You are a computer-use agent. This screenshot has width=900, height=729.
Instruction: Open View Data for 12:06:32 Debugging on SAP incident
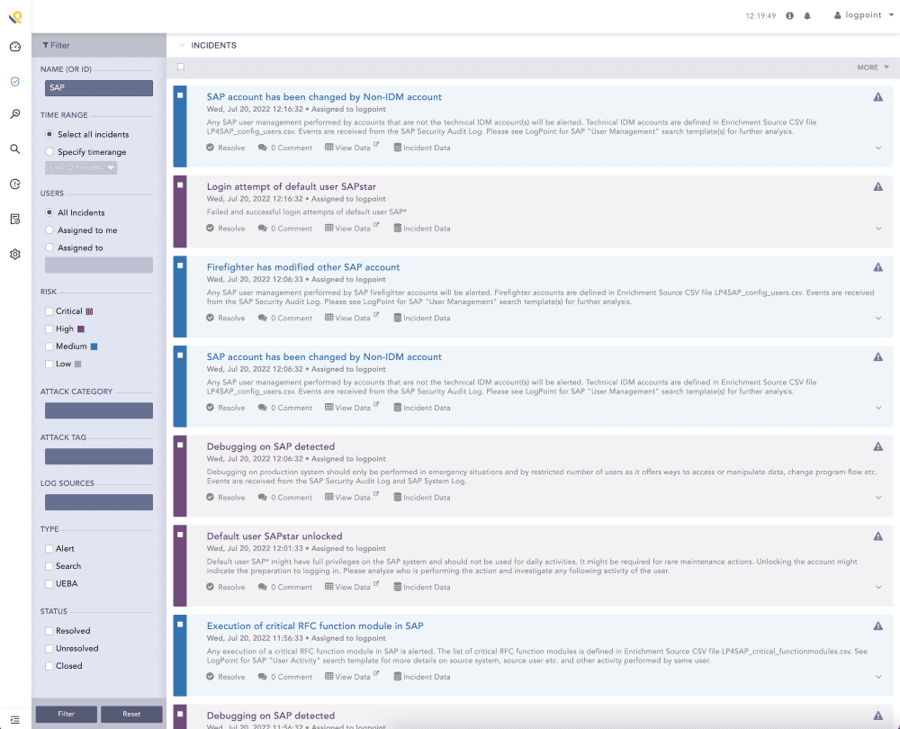351,497
